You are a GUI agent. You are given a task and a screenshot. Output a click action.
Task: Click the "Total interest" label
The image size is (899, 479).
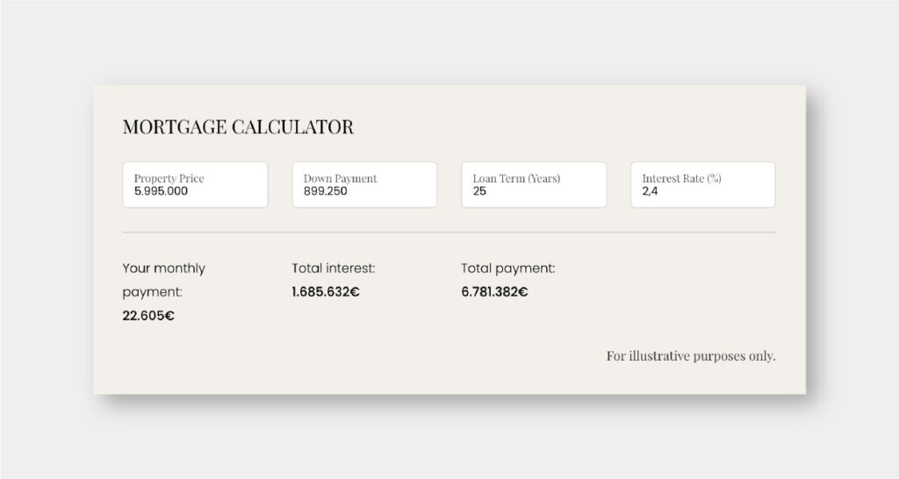point(333,268)
